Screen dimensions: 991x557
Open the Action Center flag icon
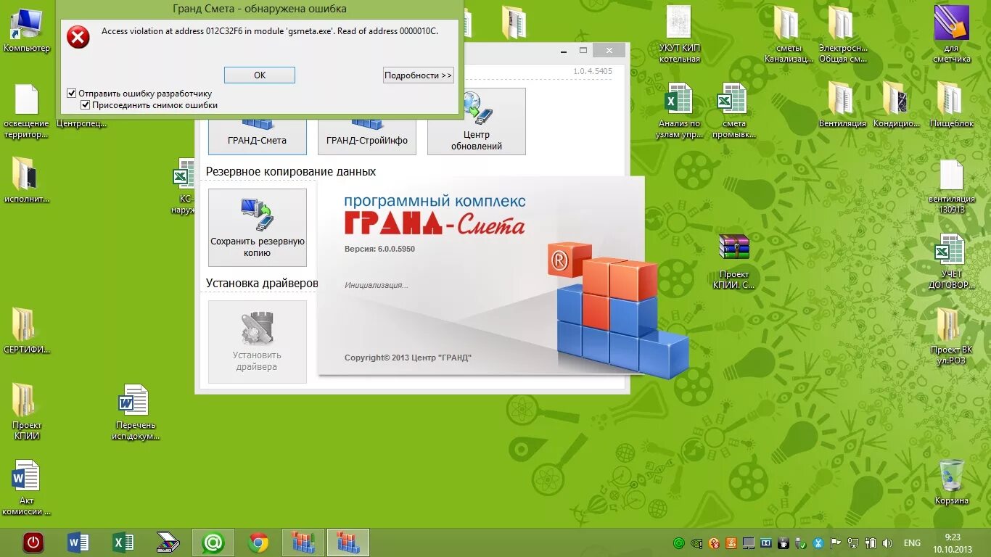[x=836, y=543]
